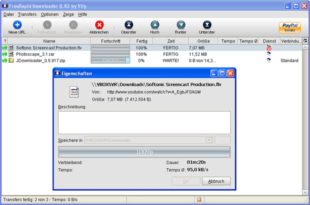Select the JDownloader_0.5.917.zip row

pyautogui.click(x=152, y=60)
